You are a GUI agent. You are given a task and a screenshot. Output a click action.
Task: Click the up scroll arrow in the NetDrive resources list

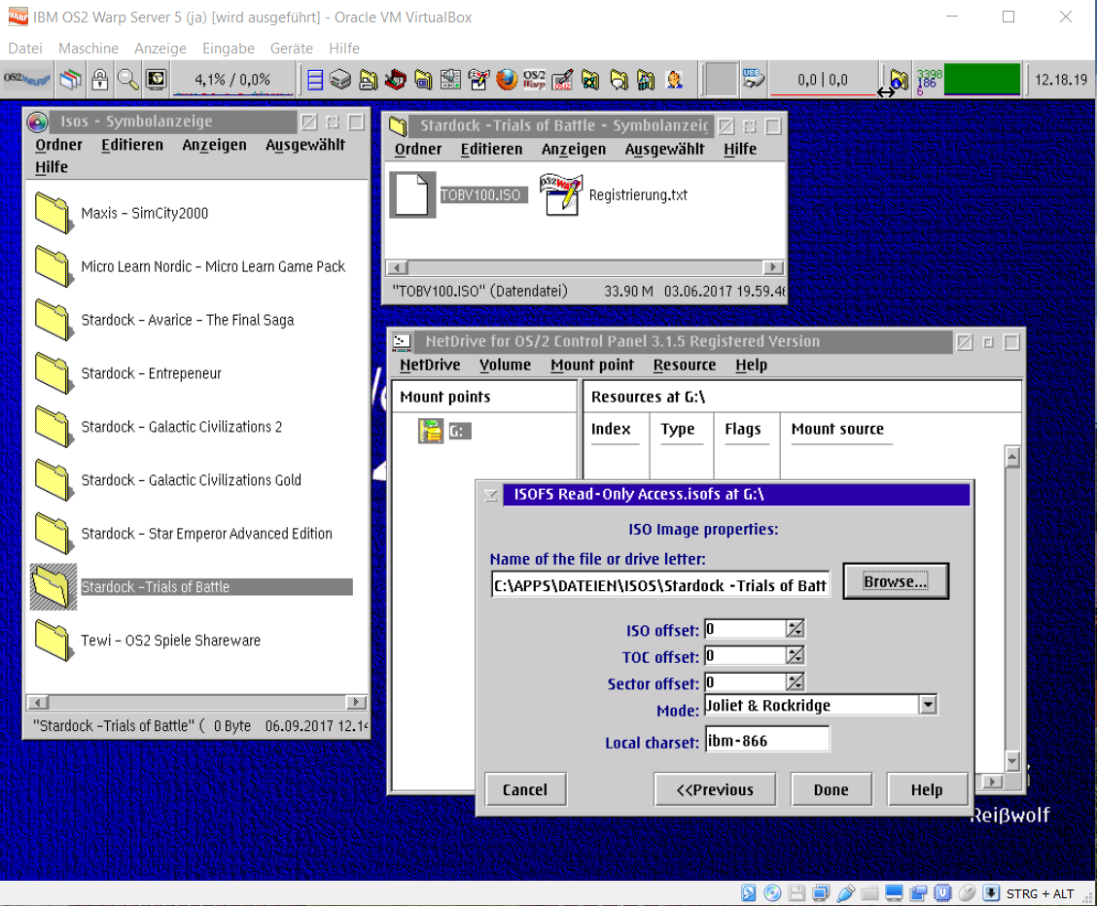click(1011, 457)
